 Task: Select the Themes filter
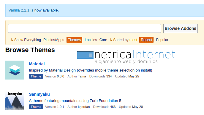[x=74, y=40]
